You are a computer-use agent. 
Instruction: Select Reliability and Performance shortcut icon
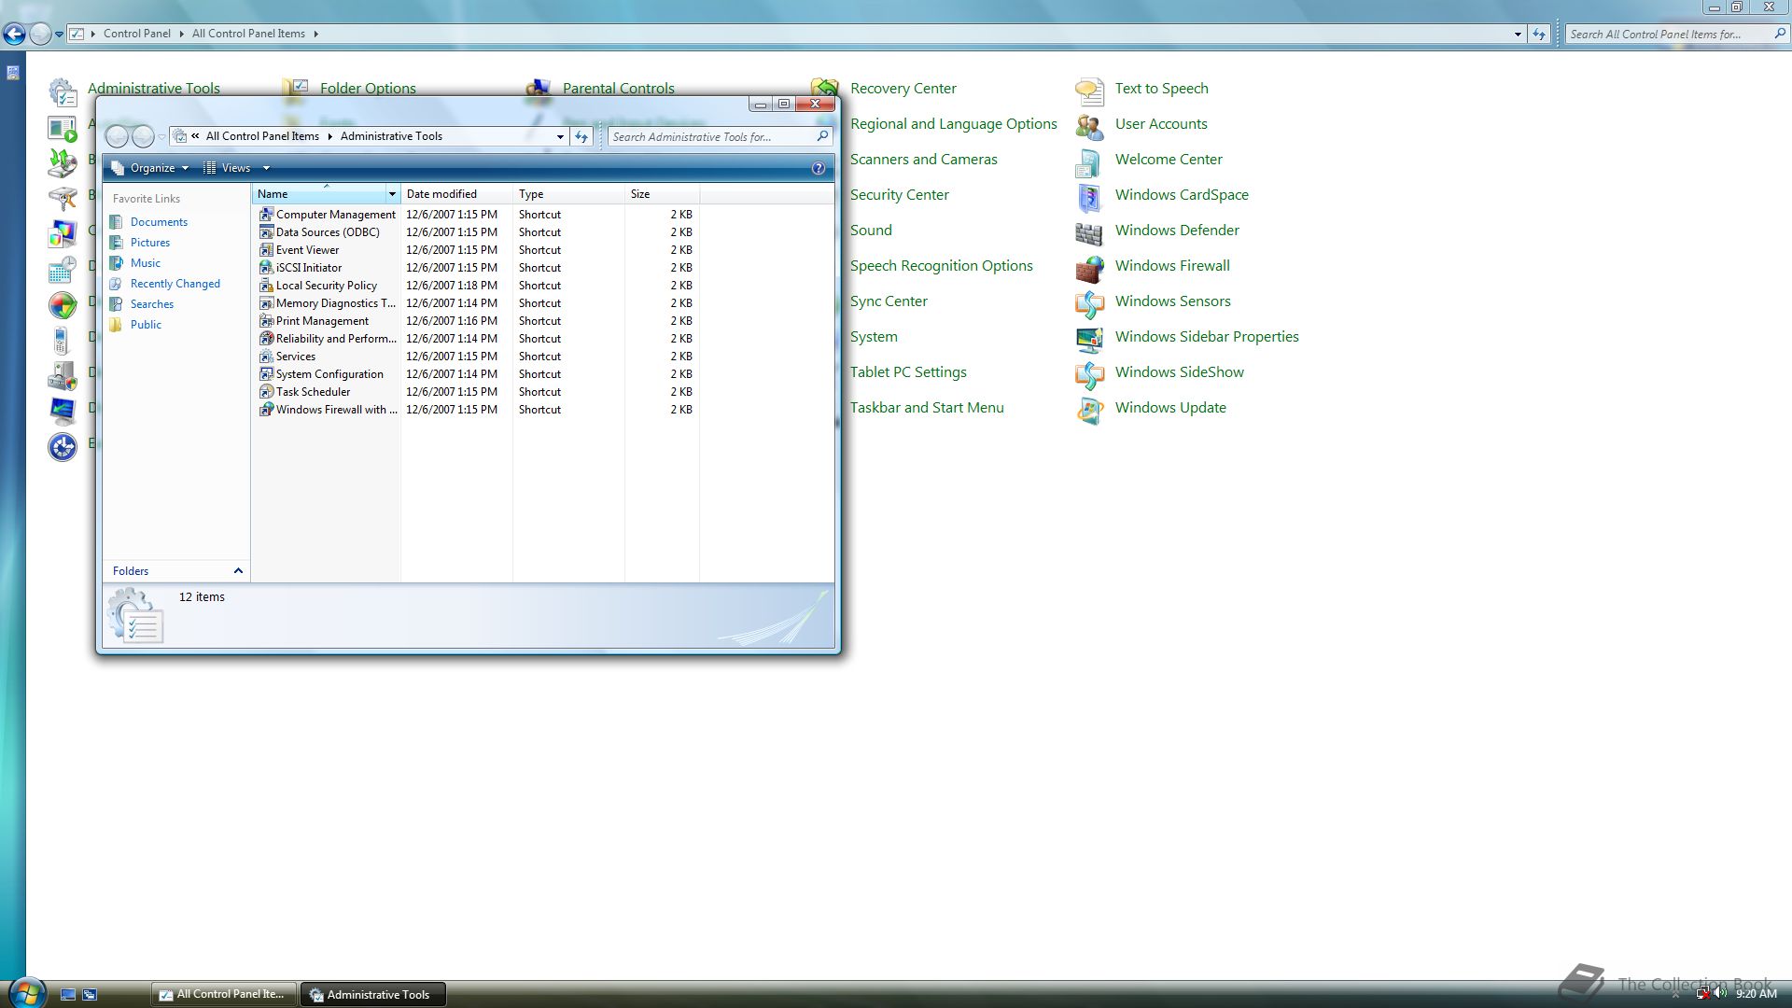pos(266,339)
